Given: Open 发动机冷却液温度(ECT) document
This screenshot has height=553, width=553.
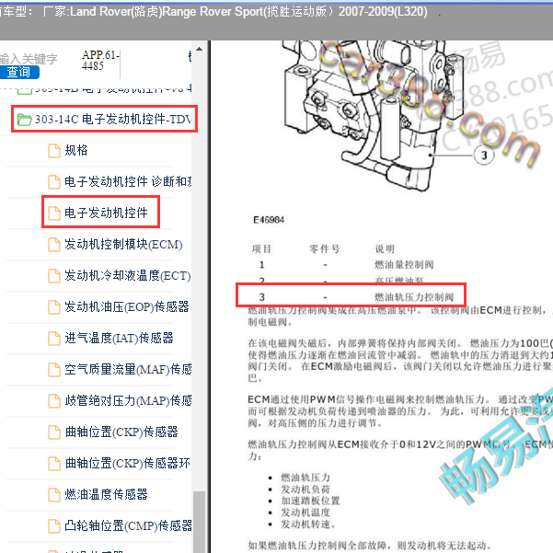Looking at the screenshot, I should coord(128,275).
